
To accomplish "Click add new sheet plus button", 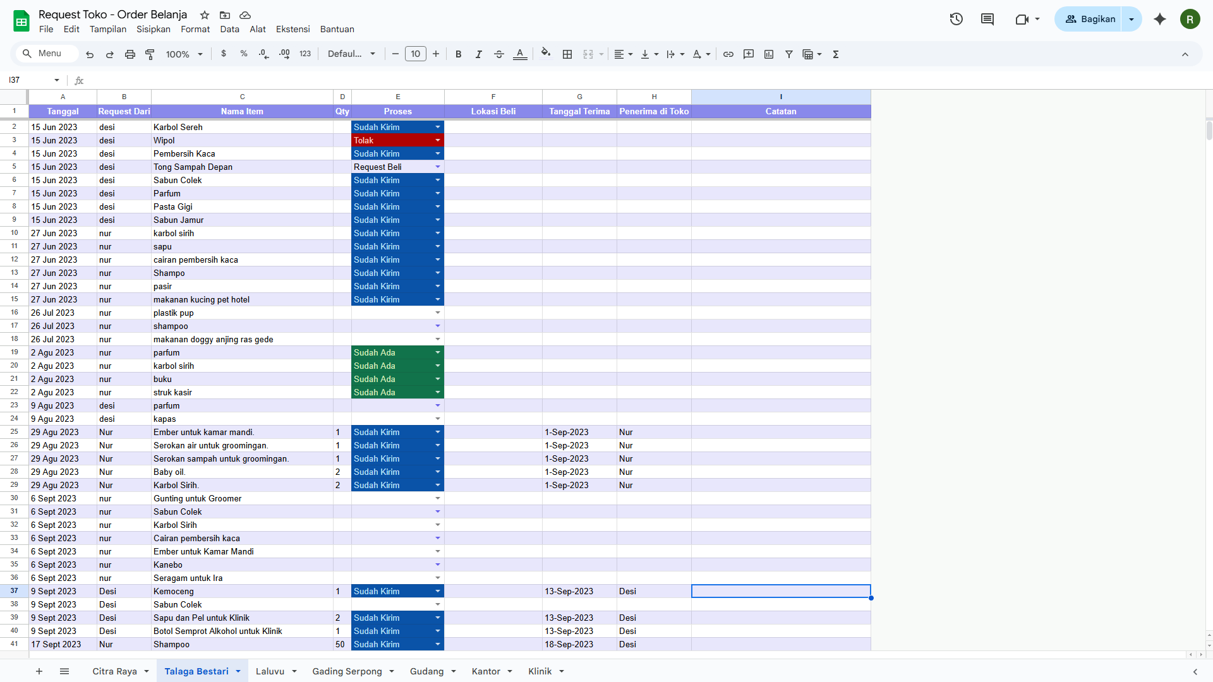I will point(39,671).
